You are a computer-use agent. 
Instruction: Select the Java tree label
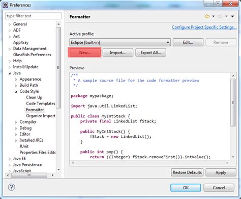17,73
